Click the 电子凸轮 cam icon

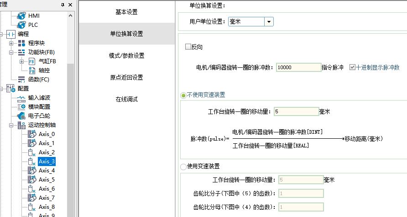pyautogui.click(x=21, y=116)
